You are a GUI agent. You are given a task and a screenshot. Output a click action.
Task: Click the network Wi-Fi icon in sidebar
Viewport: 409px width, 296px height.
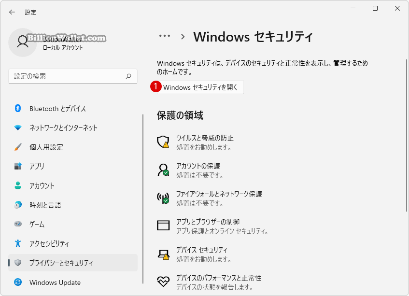tap(18, 127)
